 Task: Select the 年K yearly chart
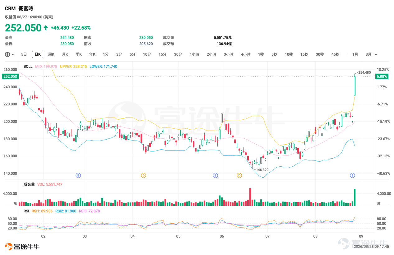(92, 54)
